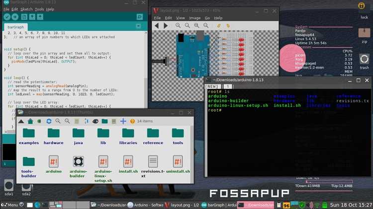Click second rotate icon in image viewer
Image resolution: width=373 pixels, height=209 pixels.
pos(228,25)
